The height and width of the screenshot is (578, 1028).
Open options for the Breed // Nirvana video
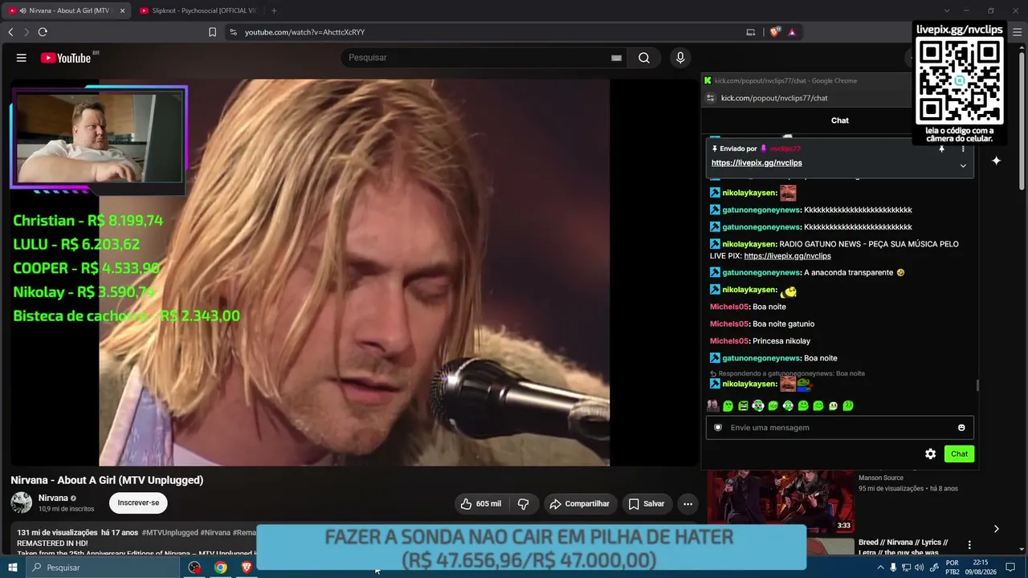pos(969,545)
